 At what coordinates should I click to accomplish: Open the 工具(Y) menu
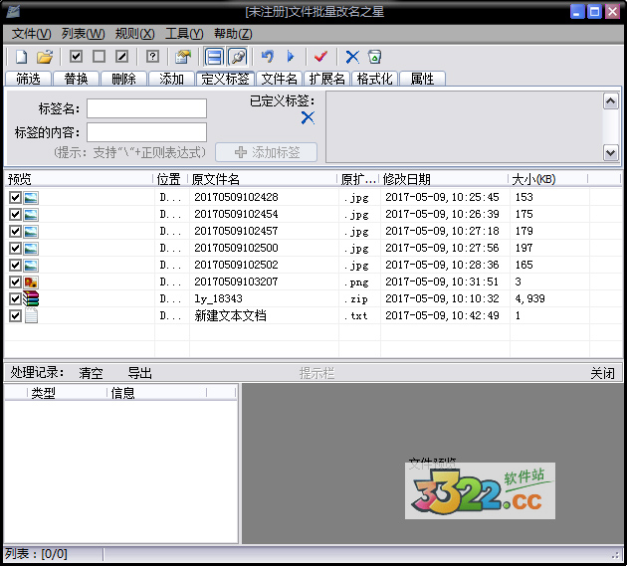pos(183,34)
